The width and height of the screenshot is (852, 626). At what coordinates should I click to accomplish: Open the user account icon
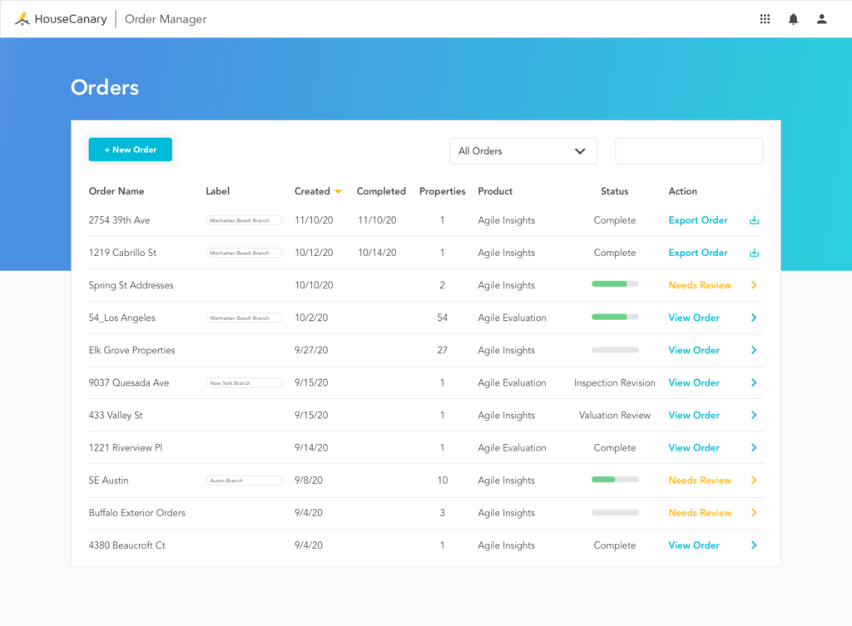(x=821, y=18)
